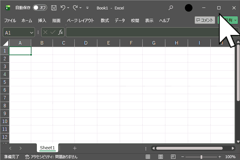
Task: Switch to the 表示 tab
Action: click(x=149, y=20)
